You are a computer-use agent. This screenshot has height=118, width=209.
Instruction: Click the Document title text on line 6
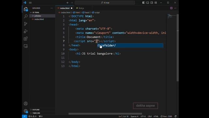click(x=94, y=37)
